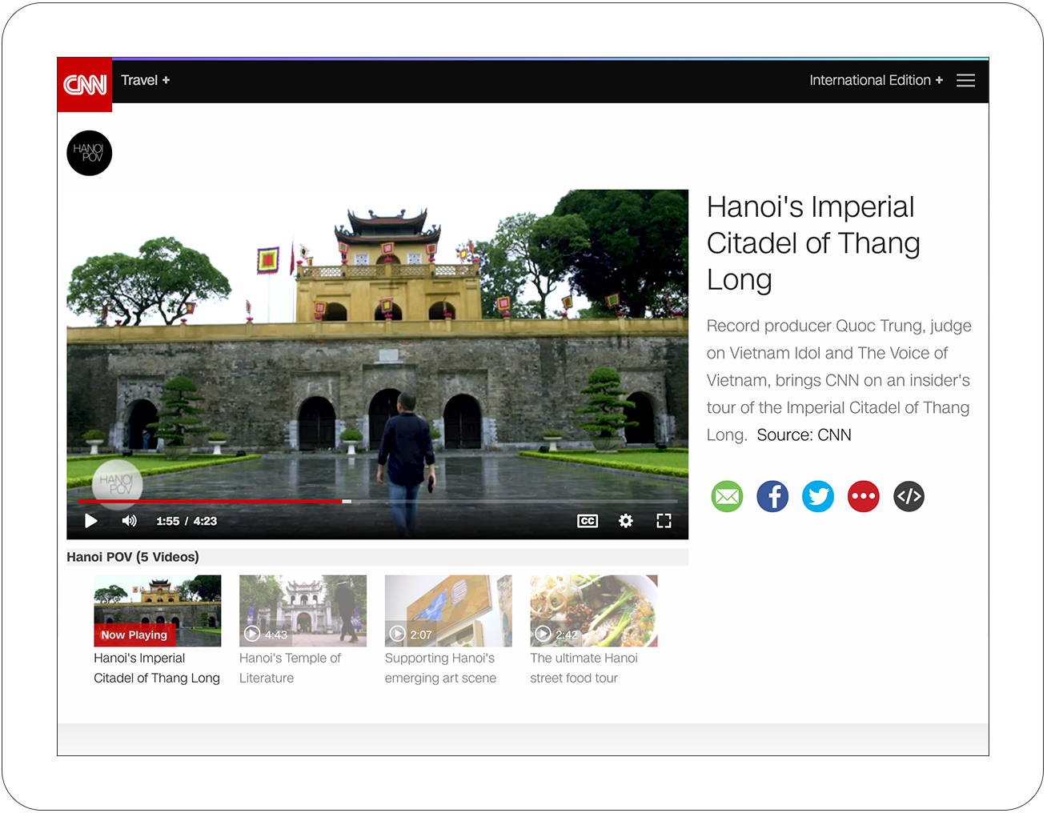This screenshot has height=813, width=1047.
Task: Expand the Travel section menu
Action: (x=145, y=80)
